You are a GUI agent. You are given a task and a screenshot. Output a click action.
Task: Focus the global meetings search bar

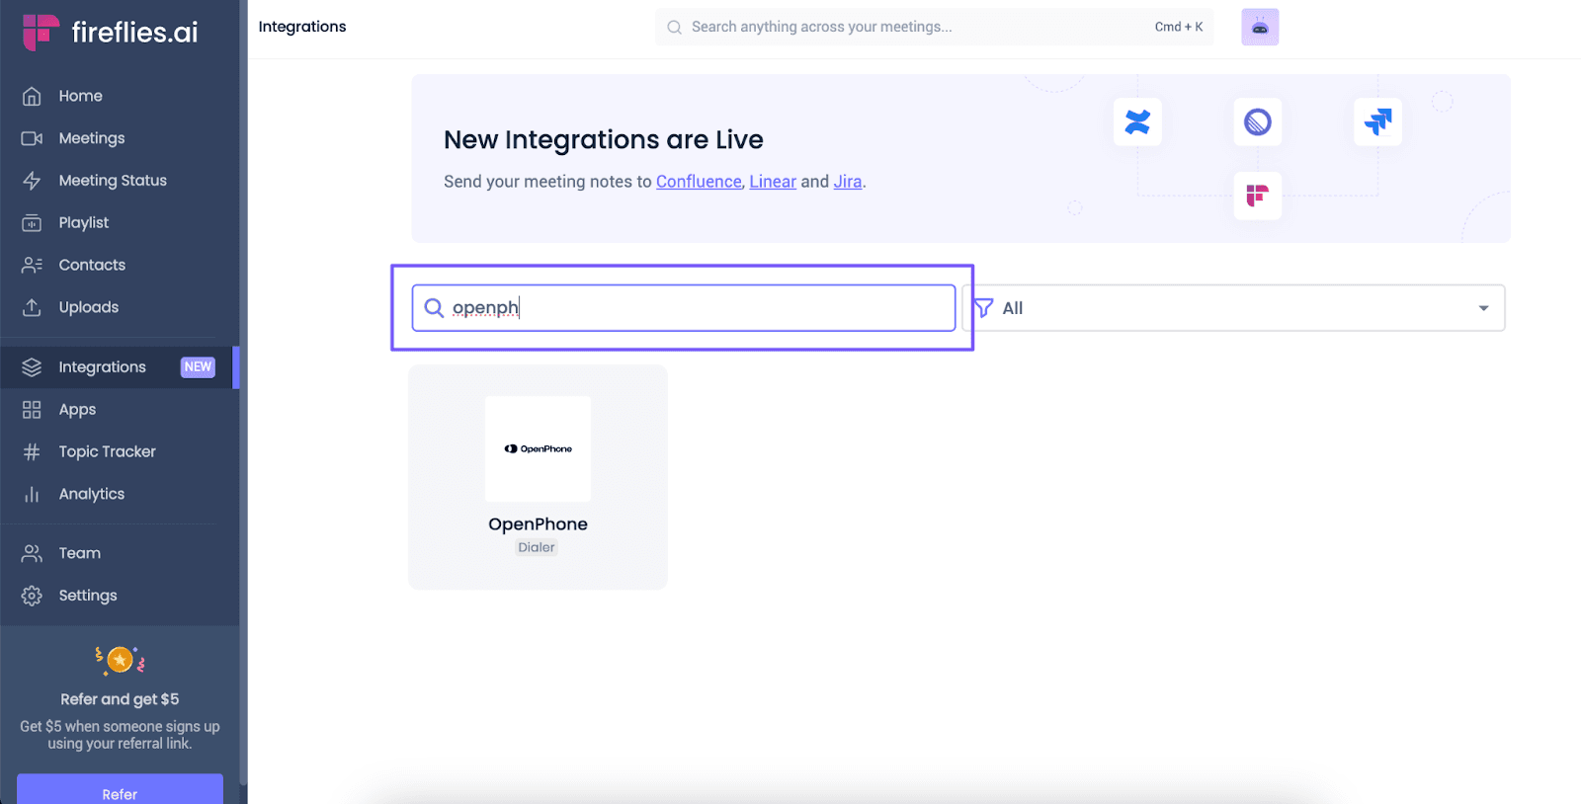pyautogui.click(x=934, y=28)
